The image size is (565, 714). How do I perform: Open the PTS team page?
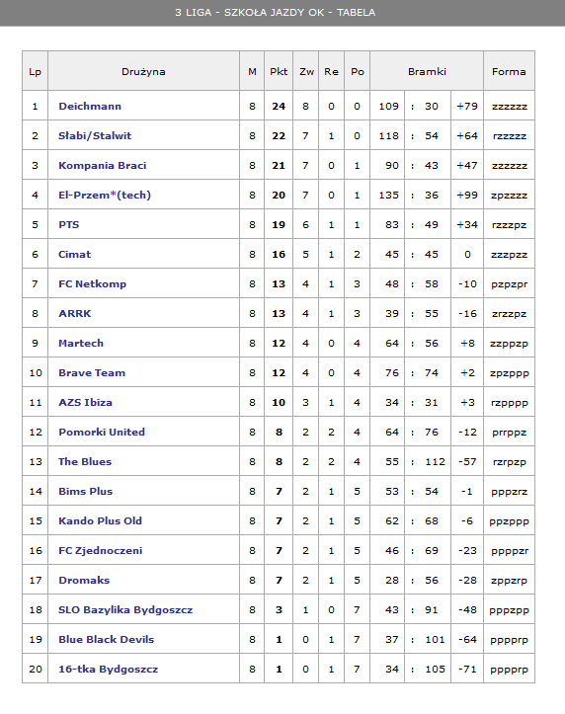(69, 224)
